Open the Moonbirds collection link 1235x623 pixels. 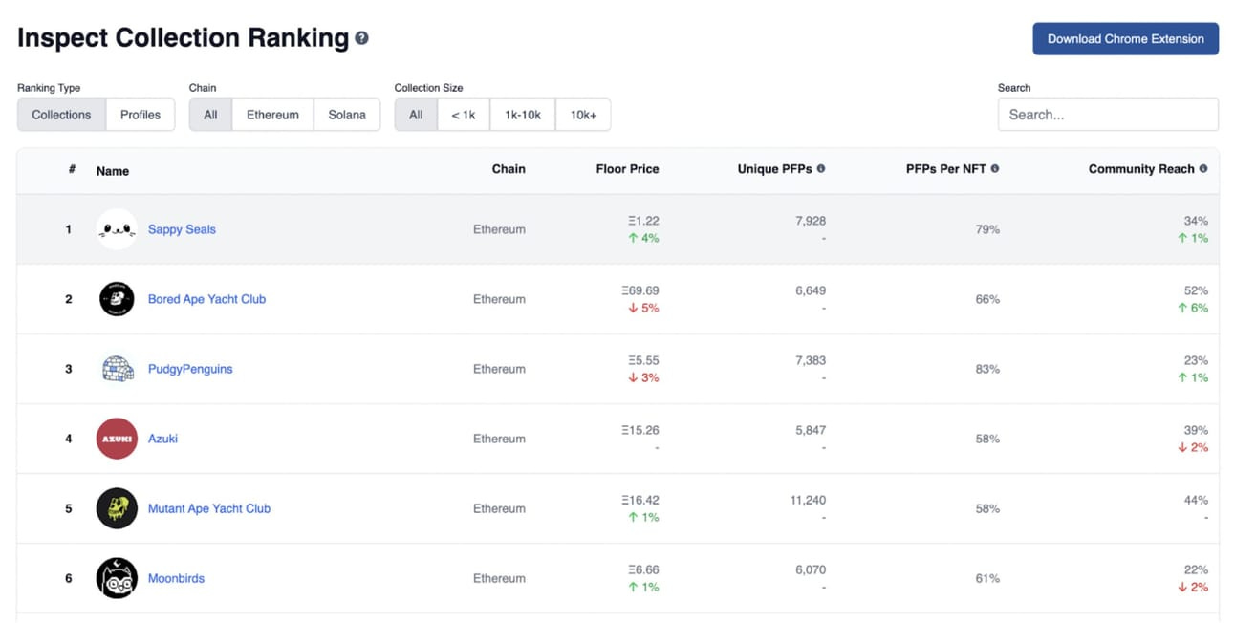176,578
